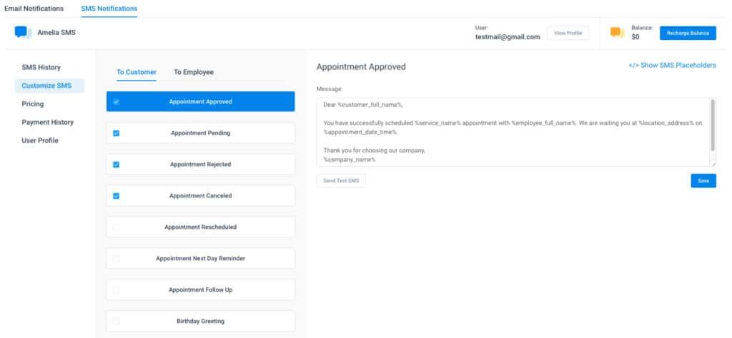Open the To Employee tab

point(194,72)
